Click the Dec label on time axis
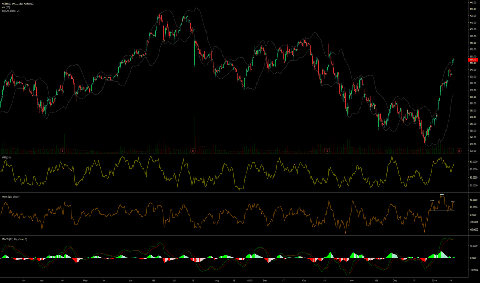Viewport: 480px width, 283px height. coord(395,280)
